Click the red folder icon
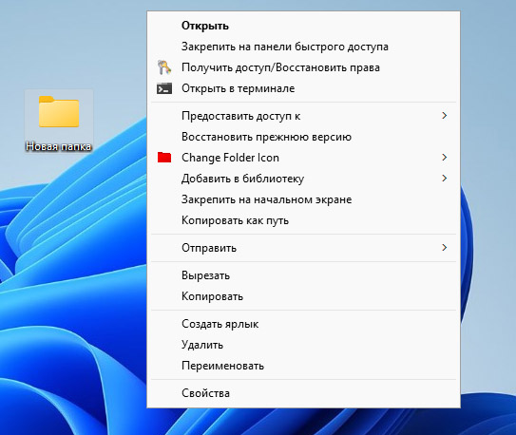 [163, 158]
